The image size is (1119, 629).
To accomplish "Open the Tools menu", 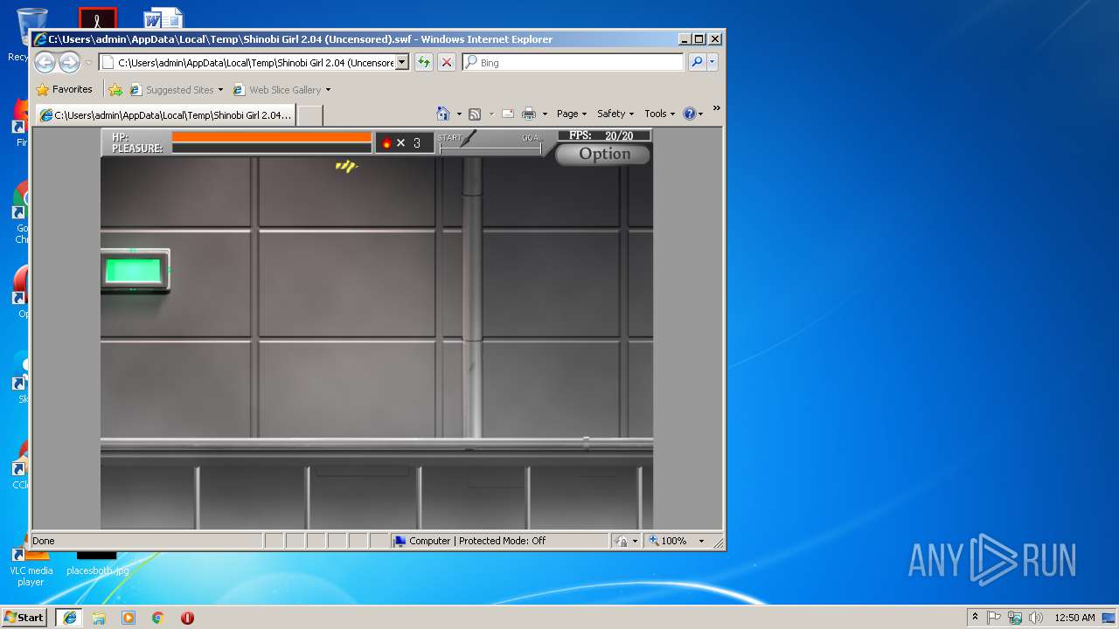I will 659,114.
